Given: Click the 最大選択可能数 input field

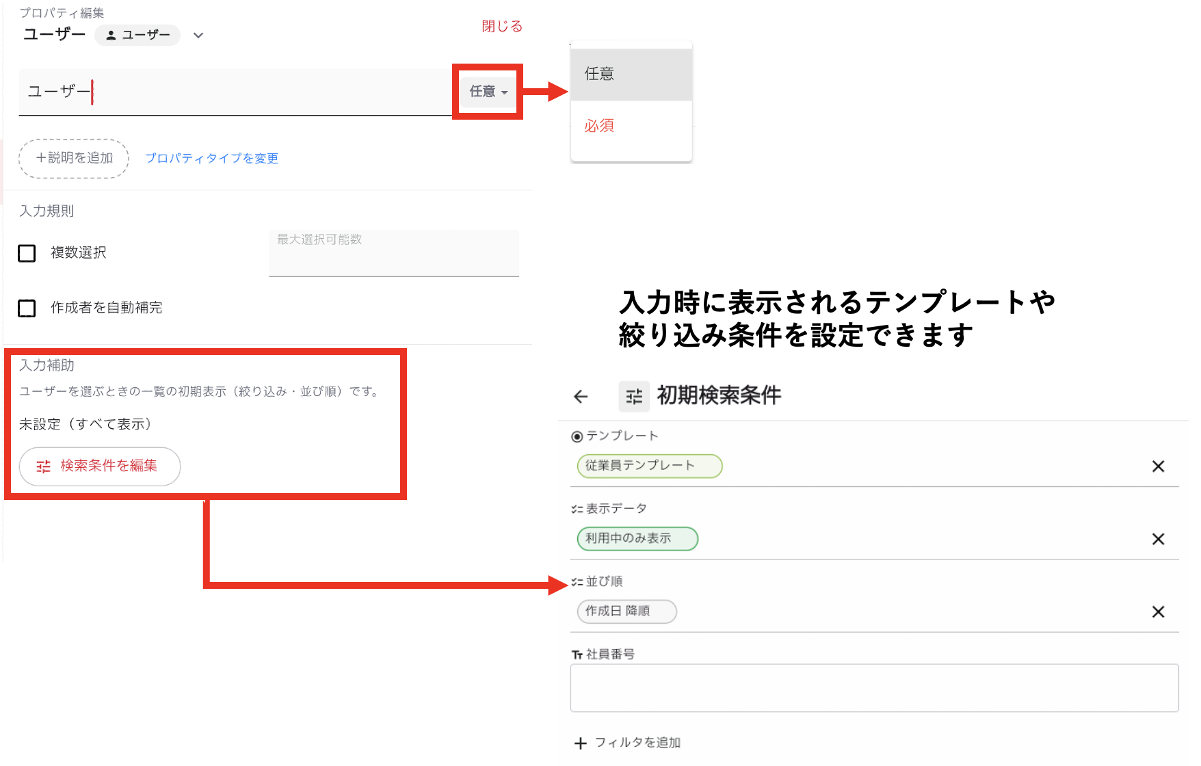Looking at the screenshot, I should [394, 253].
